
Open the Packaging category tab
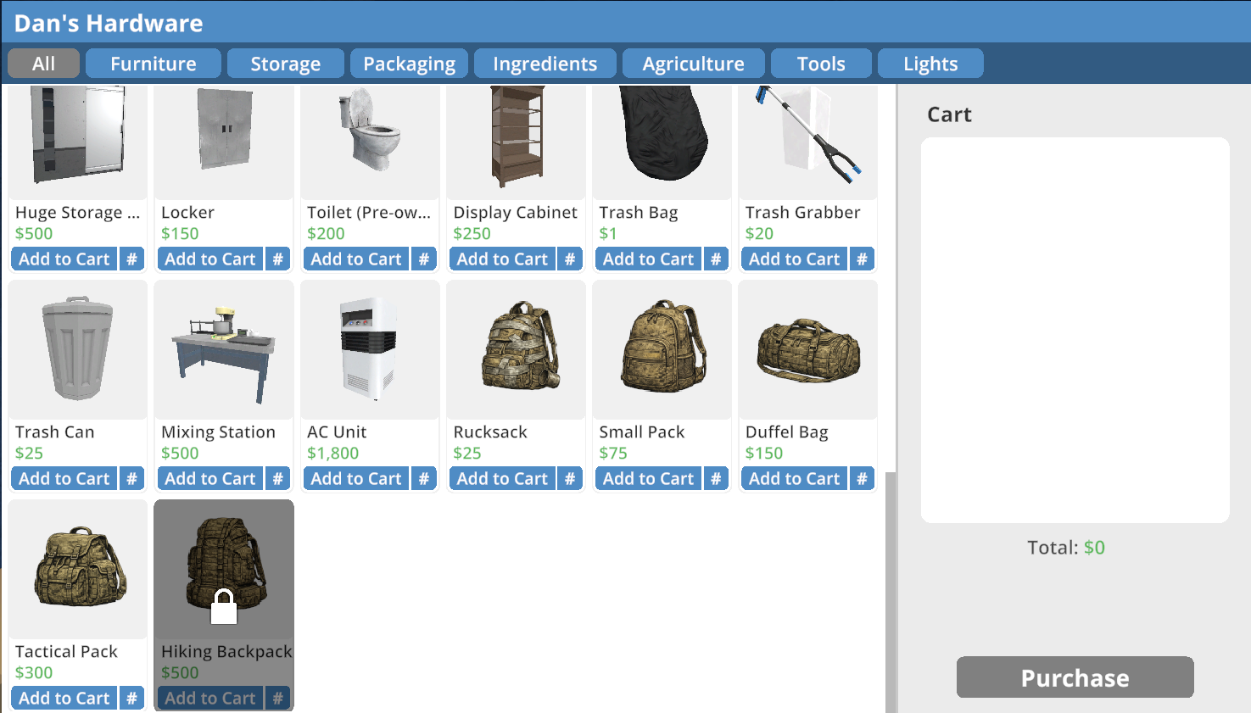click(409, 63)
